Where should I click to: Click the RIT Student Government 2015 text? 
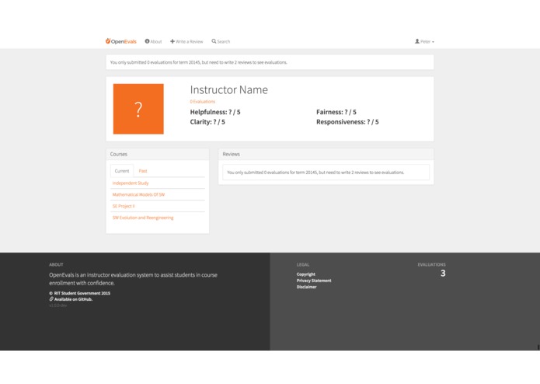point(82,293)
